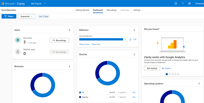This screenshot has height=103, width=204.
Task: Click the 2 sessions text
Action: coord(122,92)
